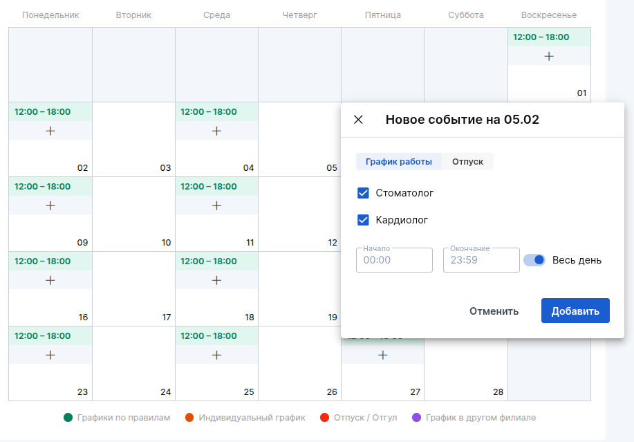Click plus icon on Wednesday 04
Viewport: 634px width, 442px height.
coord(216,131)
